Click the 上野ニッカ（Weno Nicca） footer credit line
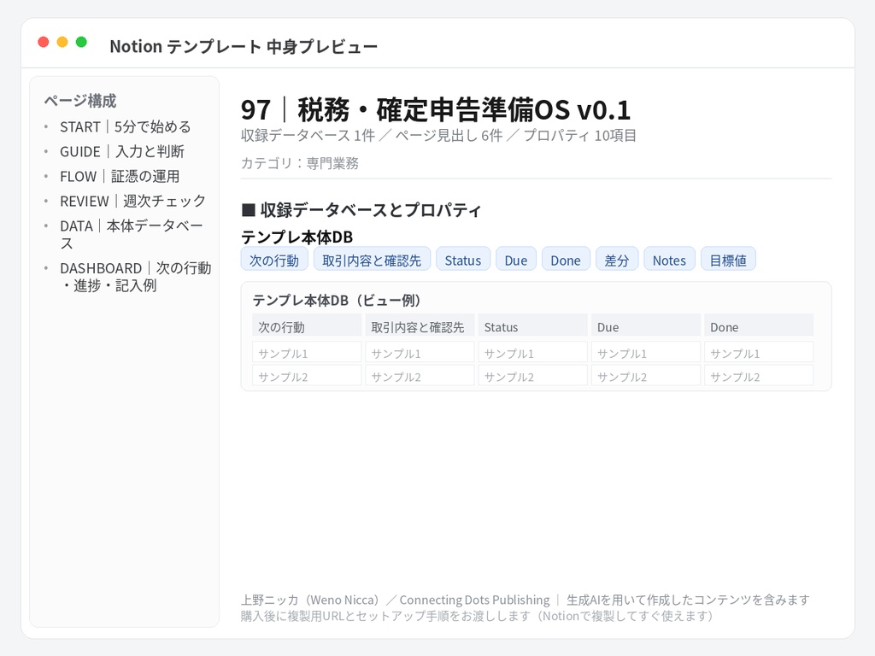Image resolution: width=875 pixels, height=656 pixels. coord(526,600)
